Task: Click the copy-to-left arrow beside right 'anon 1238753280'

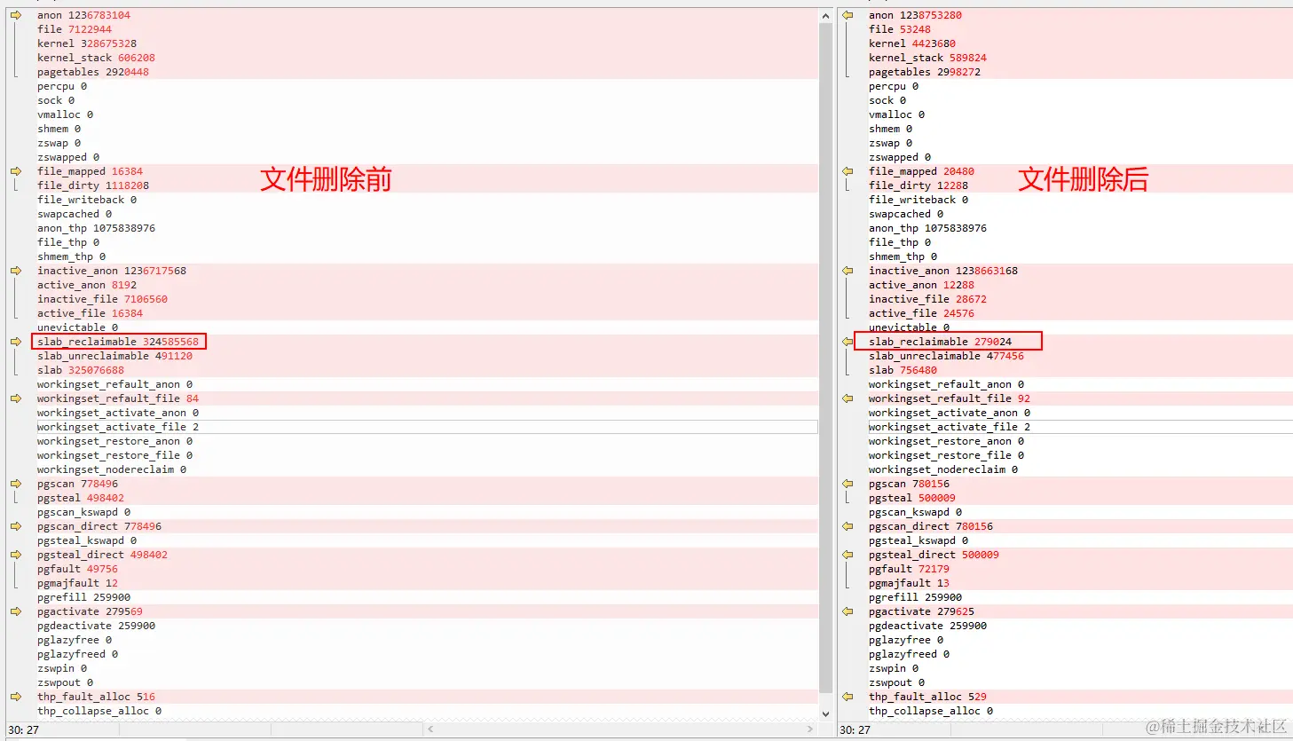Action: (x=848, y=15)
